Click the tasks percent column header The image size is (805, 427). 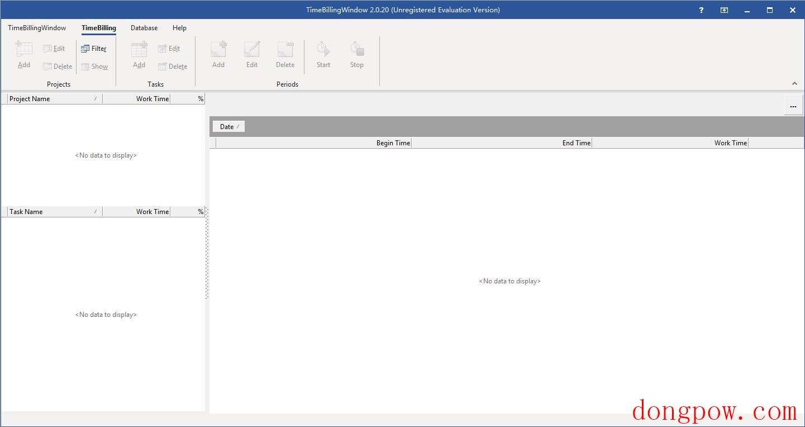tap(188, 212)
